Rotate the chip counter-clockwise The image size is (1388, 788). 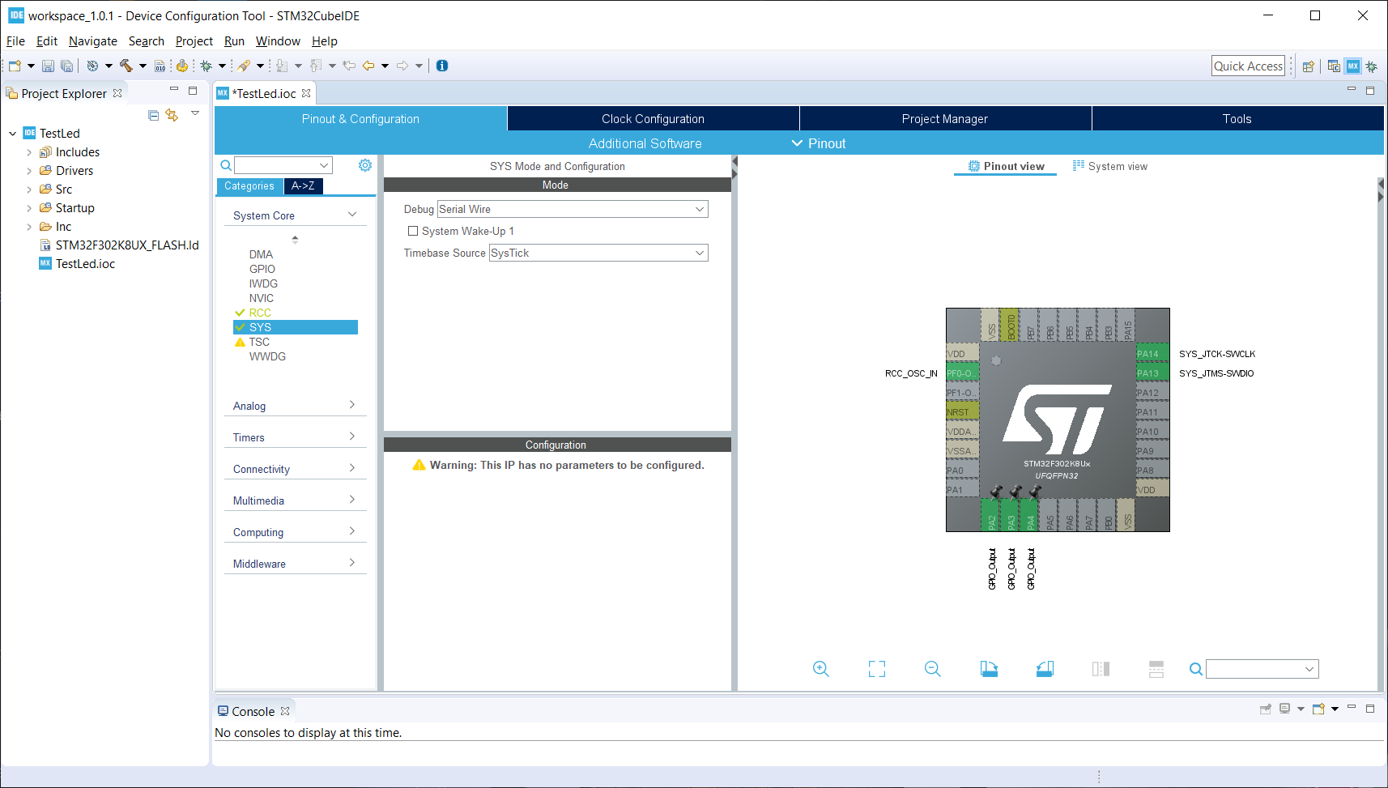pos(1045,669)
